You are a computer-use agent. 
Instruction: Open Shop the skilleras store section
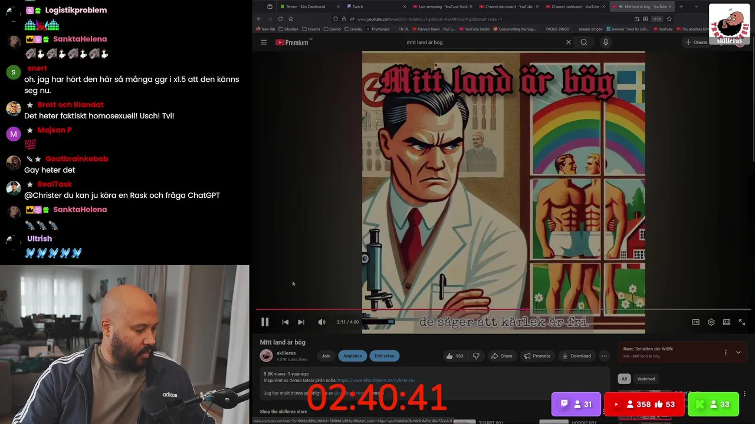[284, 412]
